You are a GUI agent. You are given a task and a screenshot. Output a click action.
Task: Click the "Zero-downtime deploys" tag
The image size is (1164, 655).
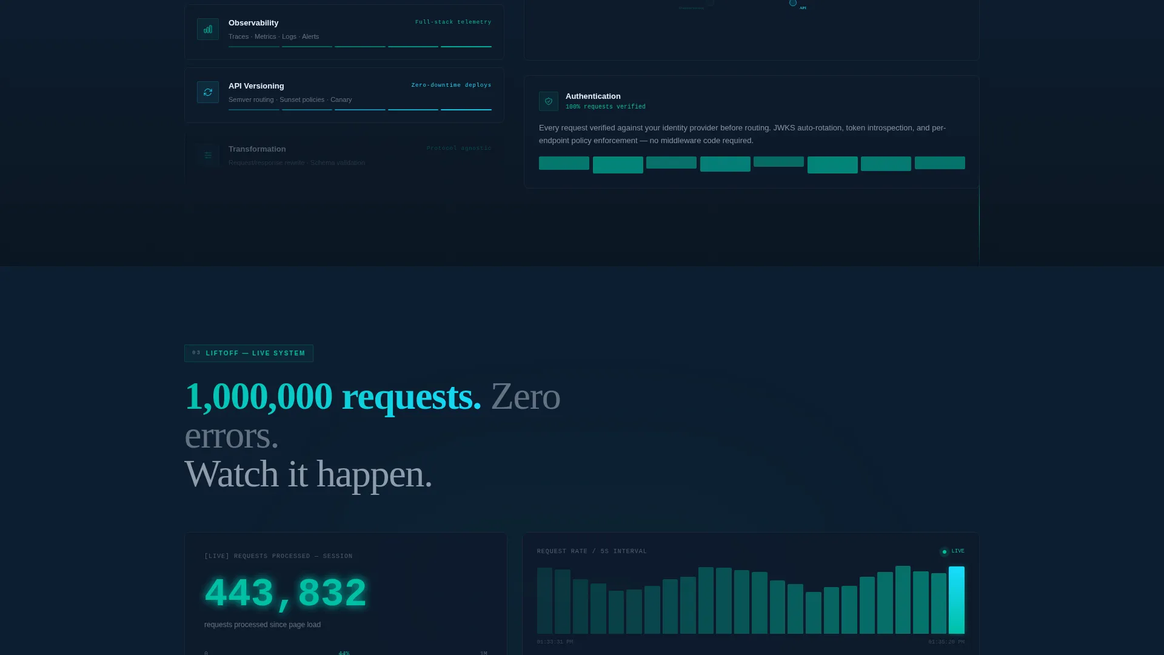[x=452, y=85]
